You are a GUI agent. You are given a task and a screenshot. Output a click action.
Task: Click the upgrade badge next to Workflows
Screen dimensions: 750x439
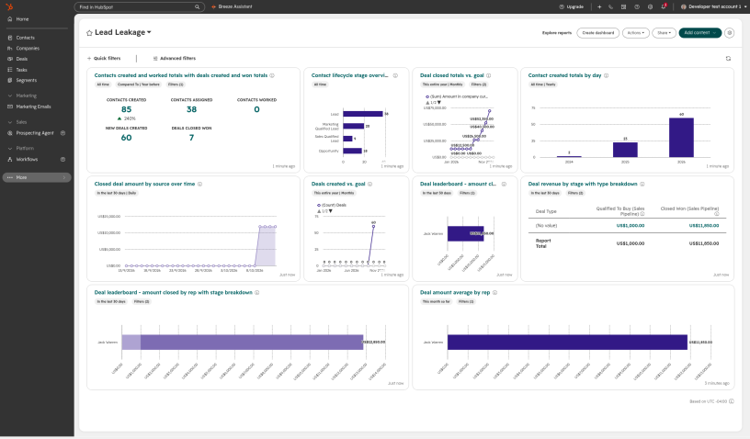pos(62,160)
